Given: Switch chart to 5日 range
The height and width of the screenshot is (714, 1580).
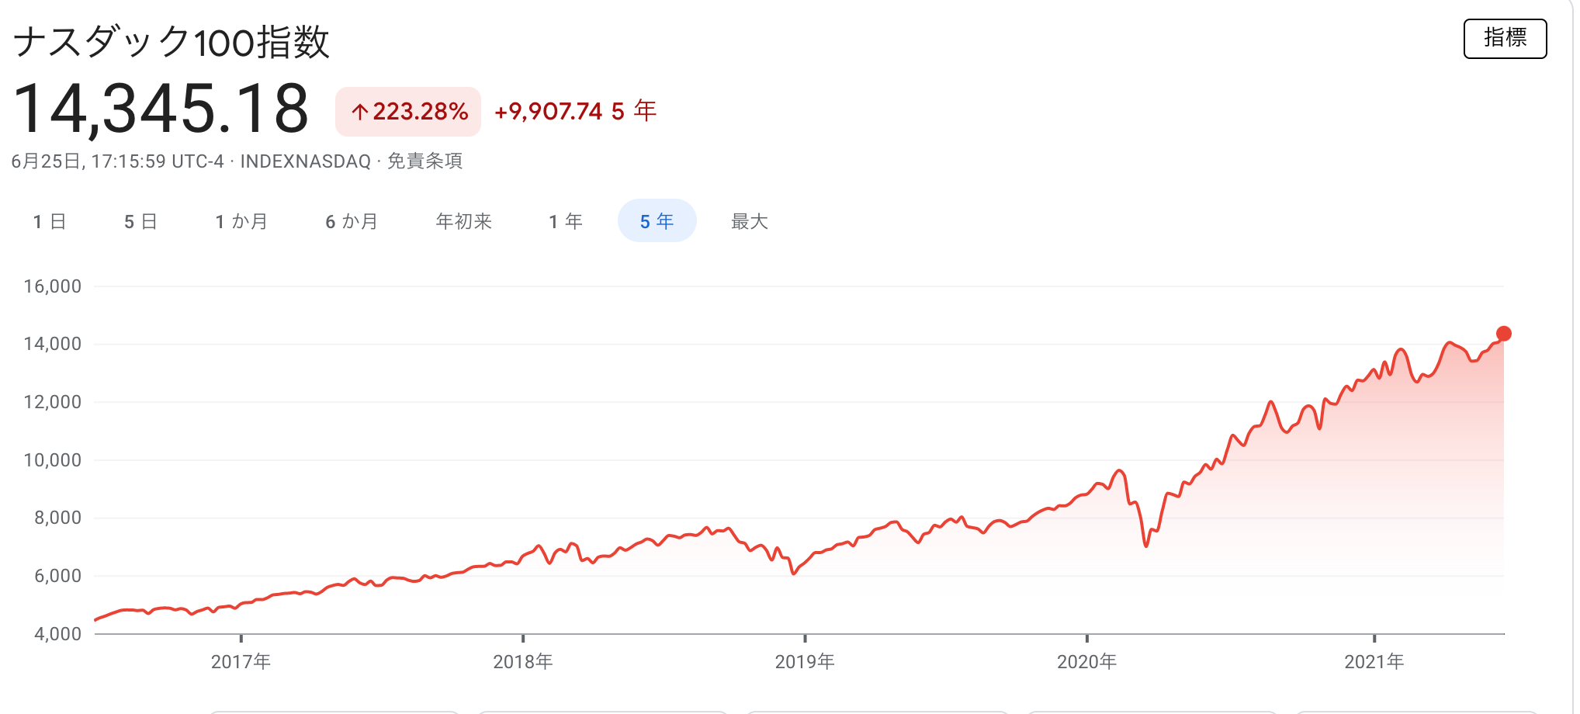Looking at the screenshot, I should pos(140,222).
